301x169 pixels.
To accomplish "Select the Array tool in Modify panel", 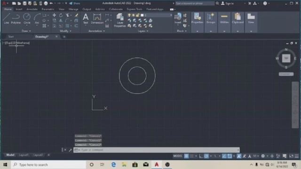I will (67, 26).
